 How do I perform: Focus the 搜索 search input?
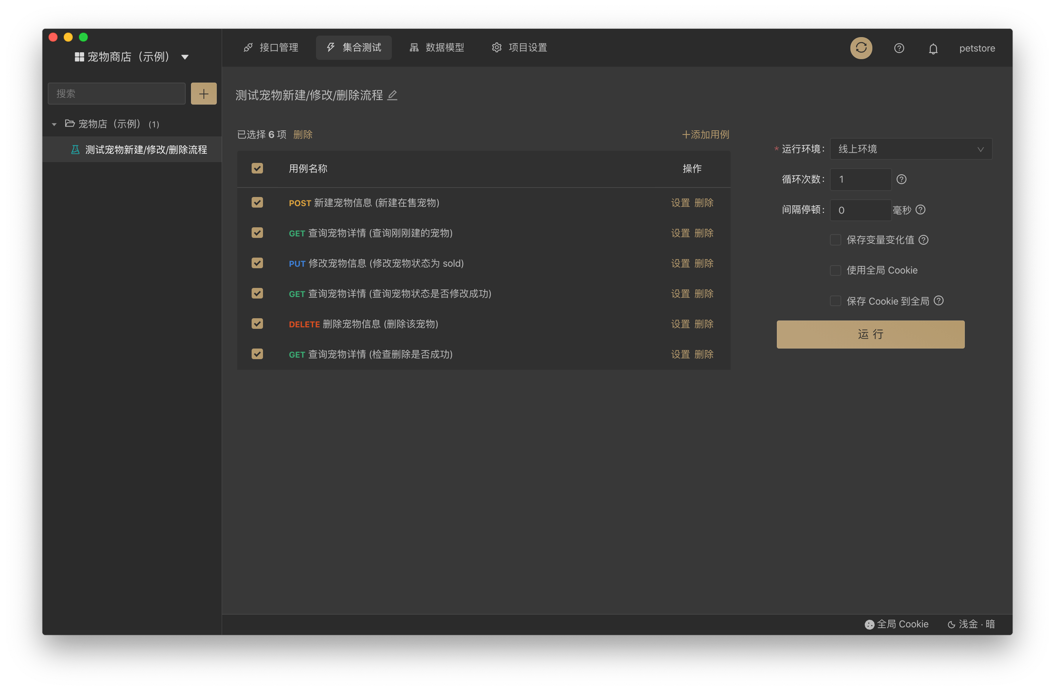pyautogui.click(x=117, y=94)
